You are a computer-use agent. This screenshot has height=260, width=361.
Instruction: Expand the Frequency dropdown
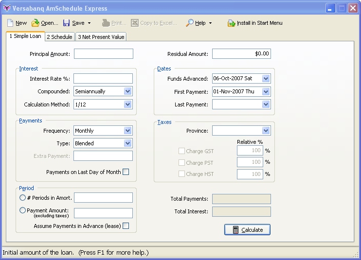tap(128, 131)
